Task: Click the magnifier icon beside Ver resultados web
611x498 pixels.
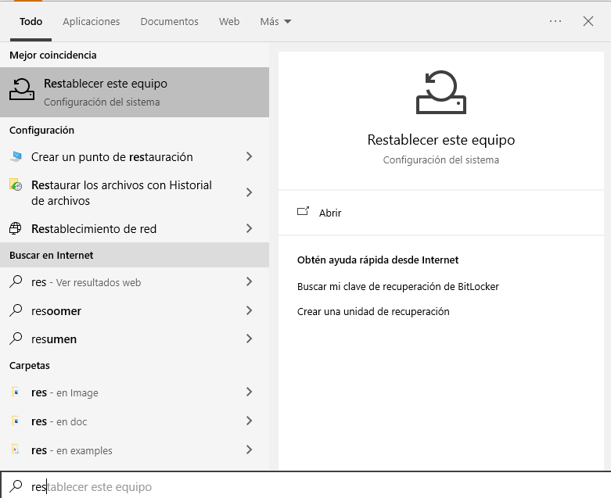Action: (x=16, y=281)
